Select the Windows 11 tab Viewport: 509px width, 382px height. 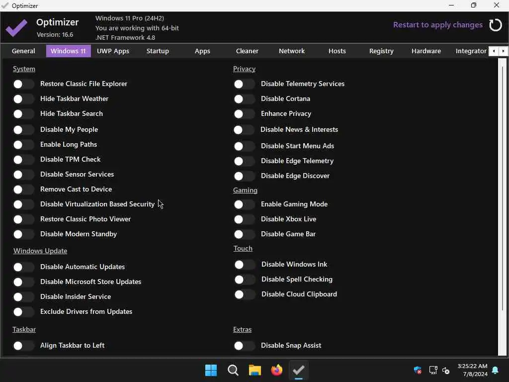68,51
